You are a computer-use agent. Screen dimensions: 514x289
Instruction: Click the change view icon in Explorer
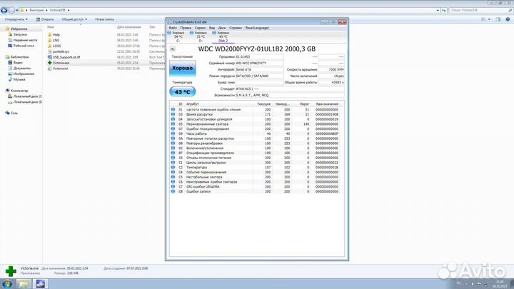tap(483, 19)
